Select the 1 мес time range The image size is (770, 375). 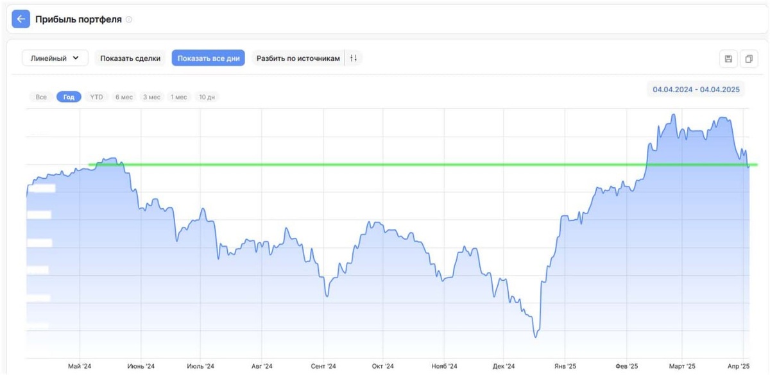[178, 97]
